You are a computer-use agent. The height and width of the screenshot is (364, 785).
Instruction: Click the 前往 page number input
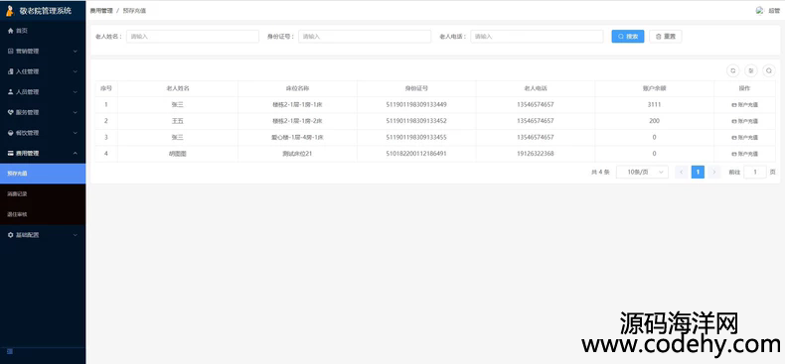(755, 172)
